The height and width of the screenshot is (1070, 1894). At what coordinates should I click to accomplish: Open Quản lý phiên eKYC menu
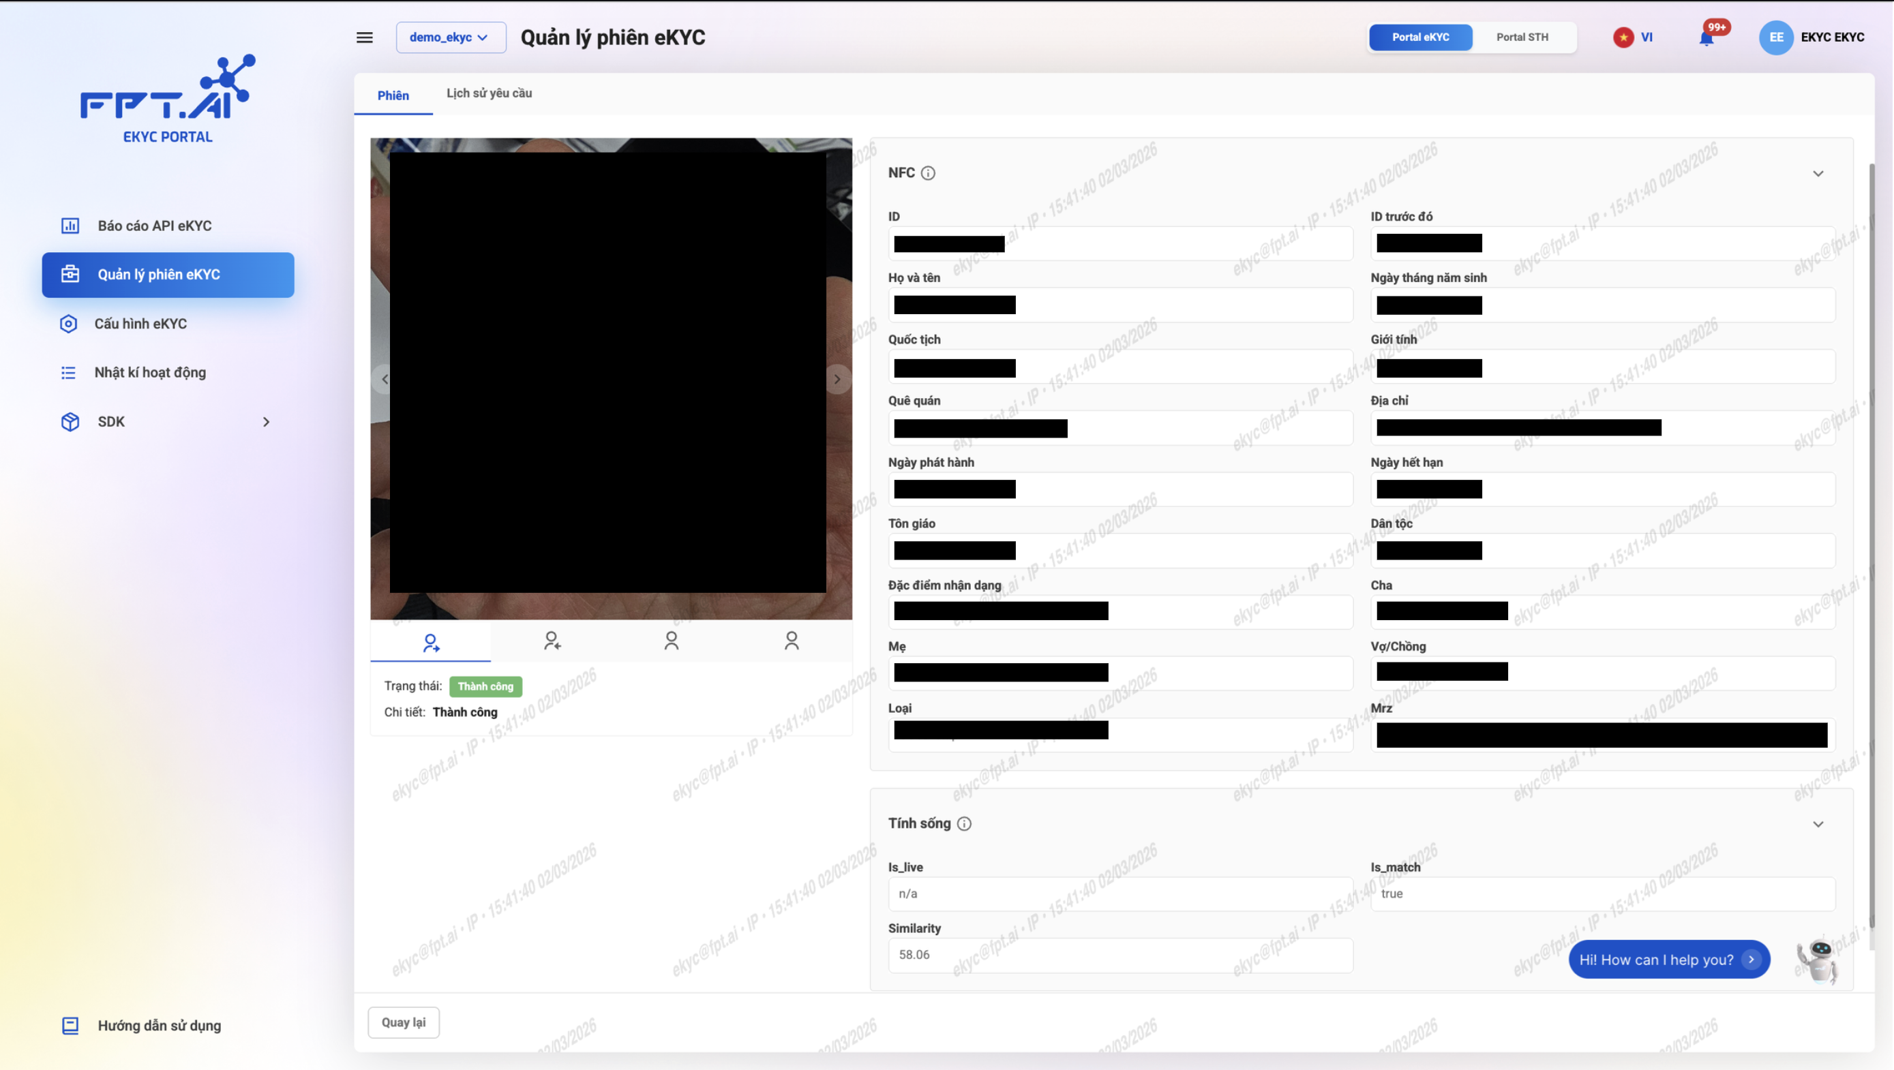168,275
